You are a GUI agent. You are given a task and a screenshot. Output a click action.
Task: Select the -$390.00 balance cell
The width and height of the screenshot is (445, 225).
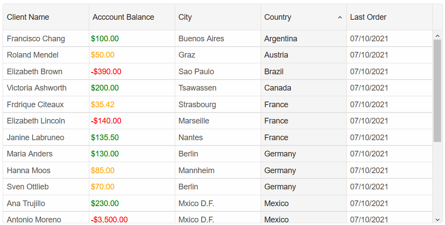pyautogui.click(x=132, y=71)
